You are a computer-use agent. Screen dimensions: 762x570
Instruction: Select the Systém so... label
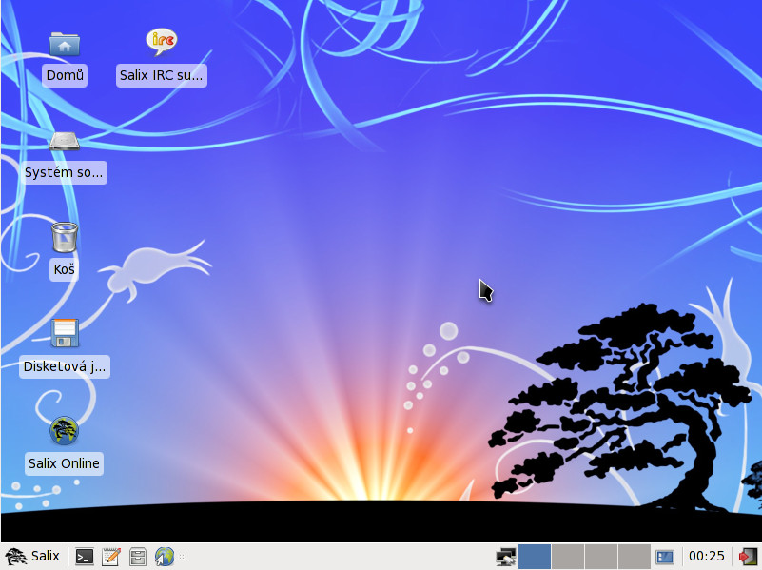pos(64,172)
